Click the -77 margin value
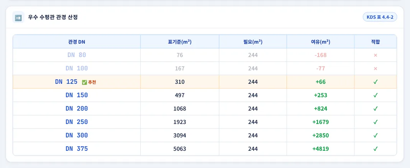Screen dimensions: 410x168 coord(321,69)
